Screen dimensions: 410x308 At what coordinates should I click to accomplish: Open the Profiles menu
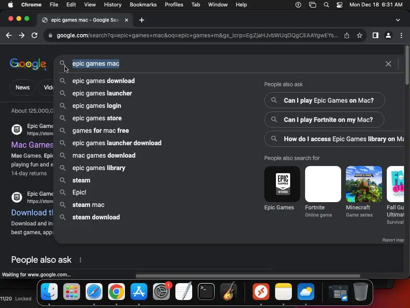point(174,5)
